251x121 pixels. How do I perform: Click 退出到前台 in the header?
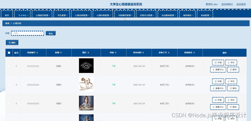pos(227,4)
